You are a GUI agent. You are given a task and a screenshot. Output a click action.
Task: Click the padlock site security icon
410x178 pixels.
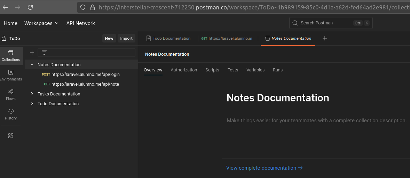tap(92, 7)
